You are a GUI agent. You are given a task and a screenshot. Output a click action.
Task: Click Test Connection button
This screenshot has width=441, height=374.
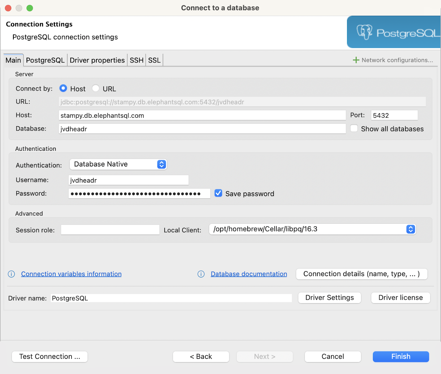click(50, 357)
